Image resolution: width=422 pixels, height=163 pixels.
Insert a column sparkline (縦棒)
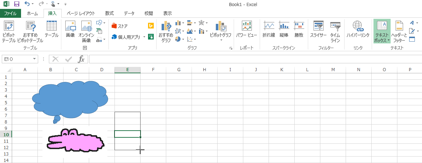click(284, 29)
